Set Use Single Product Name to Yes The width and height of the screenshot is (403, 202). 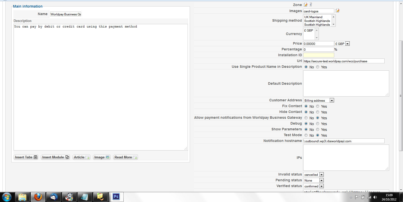click(318, 67)
